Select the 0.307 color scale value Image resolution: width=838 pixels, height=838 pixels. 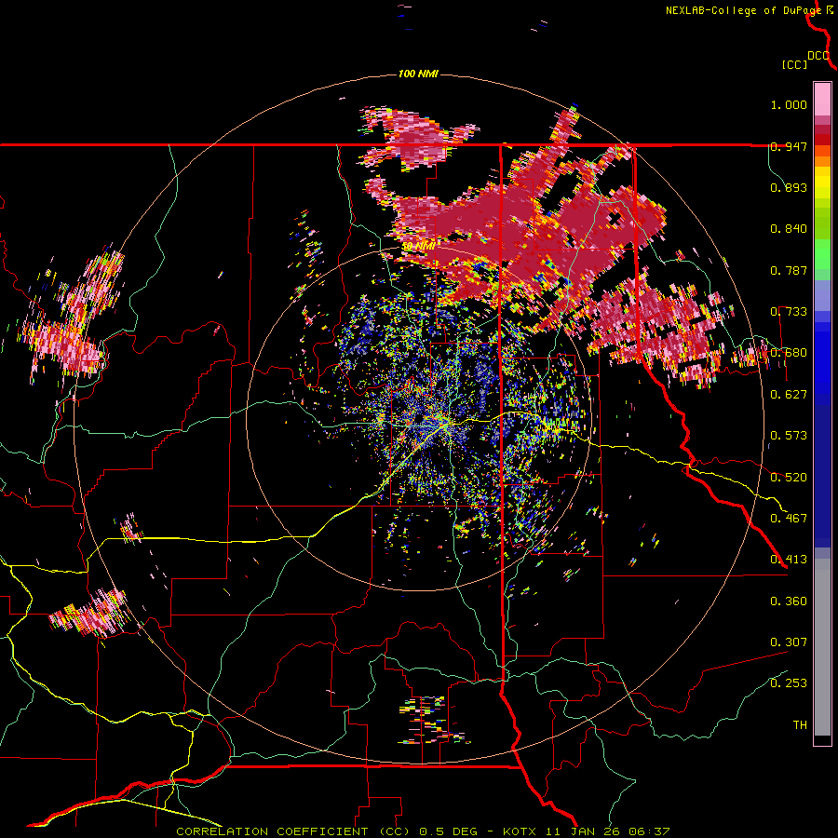tap(789, 642)
